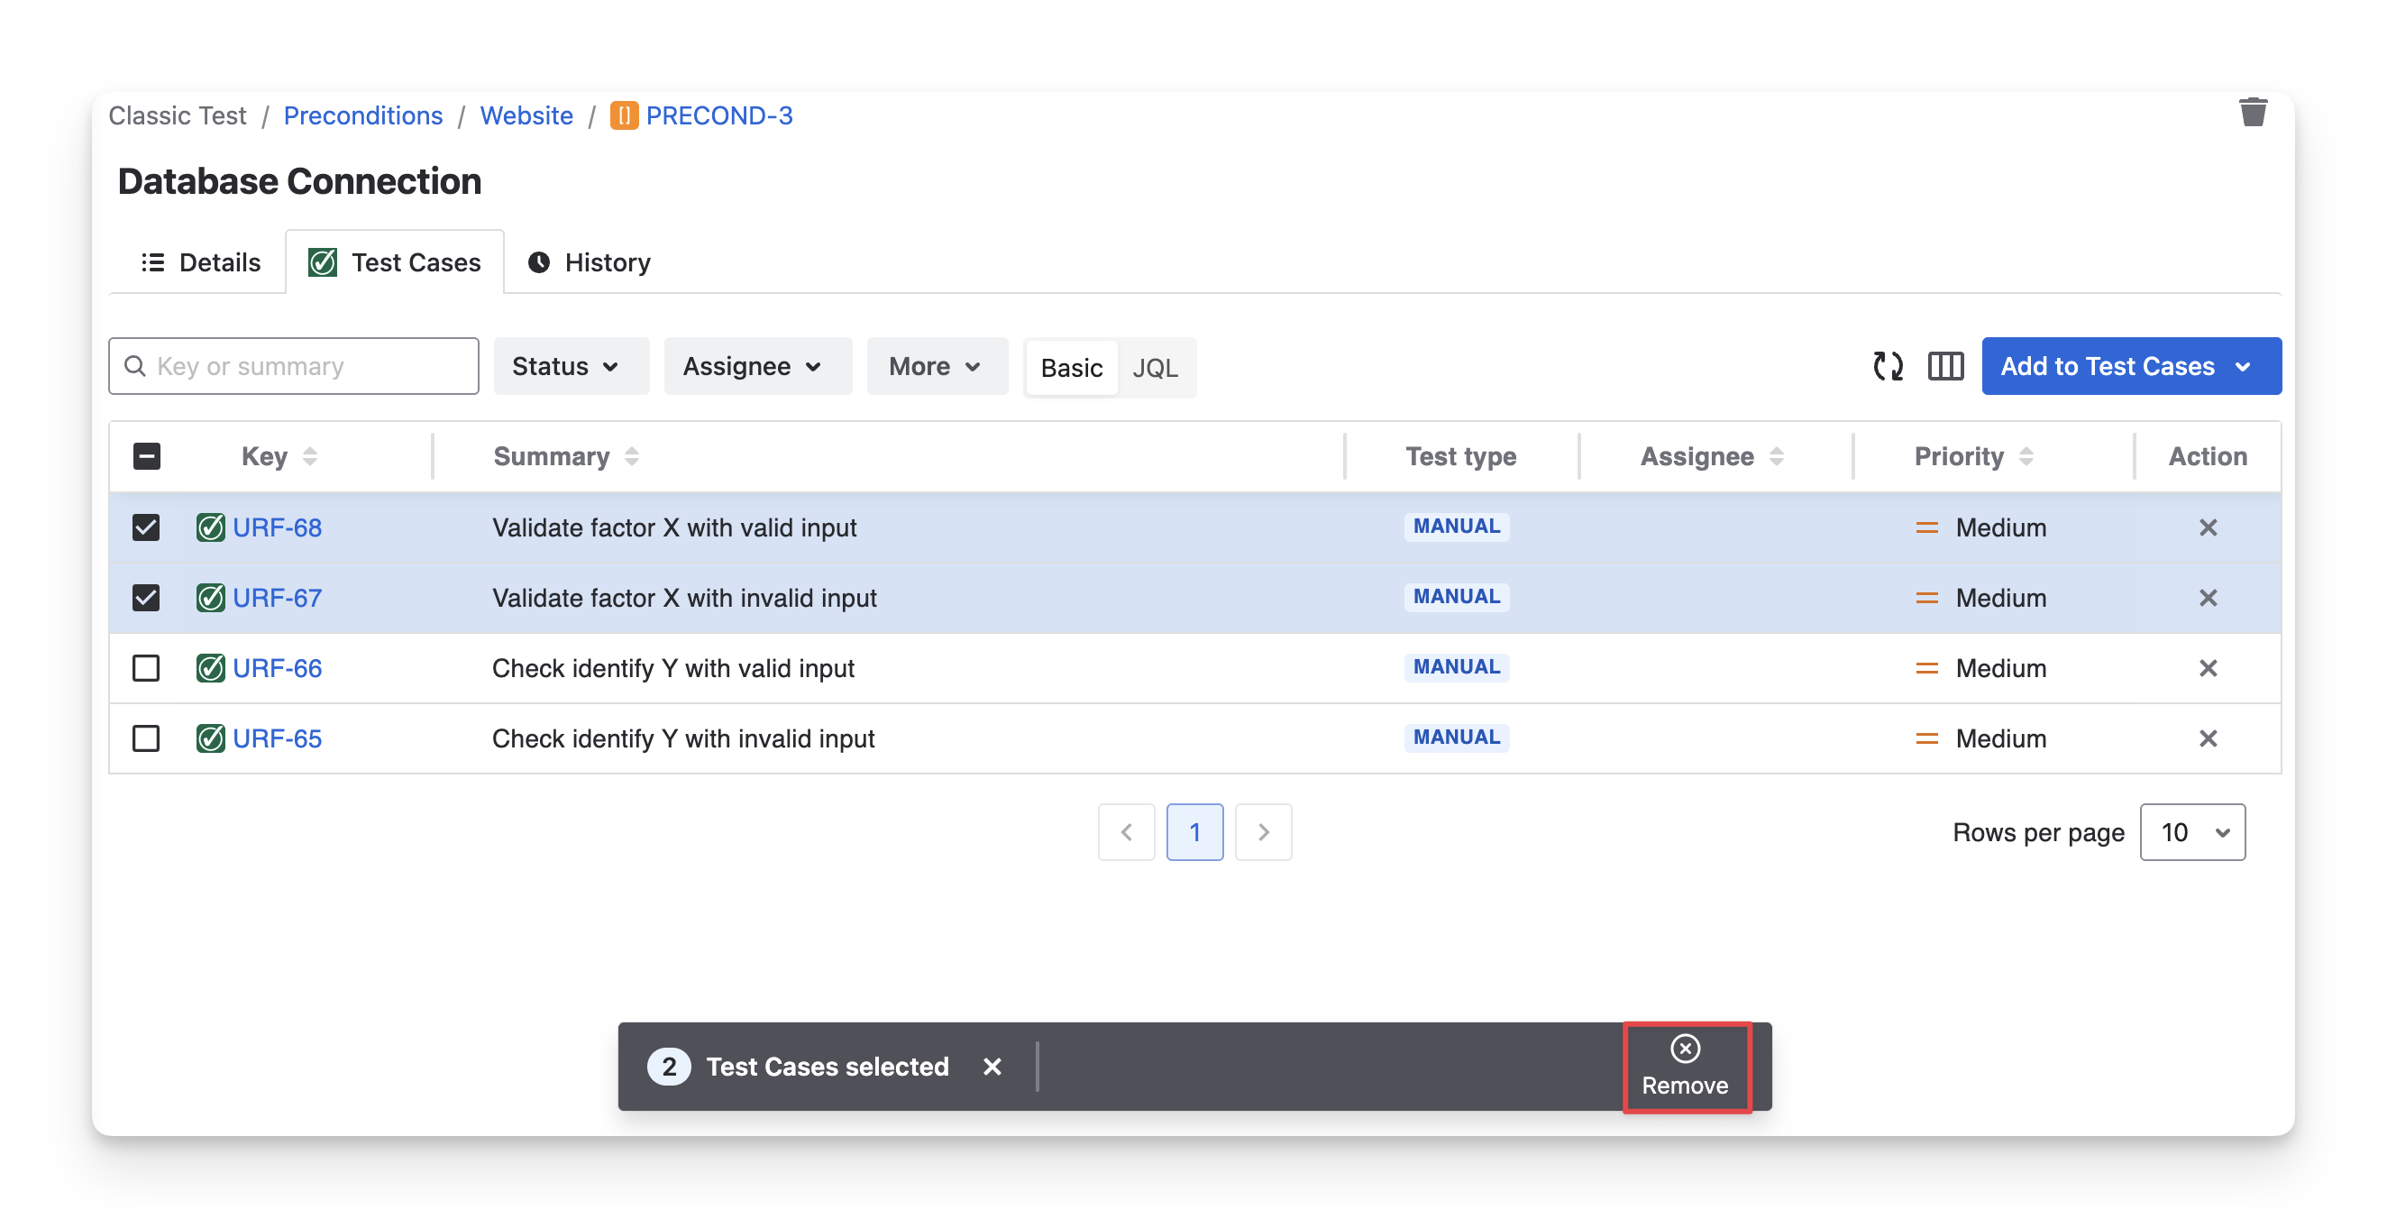2387x1228 pixels.
Task: Open the Details tab
Action: pos(200,262)
